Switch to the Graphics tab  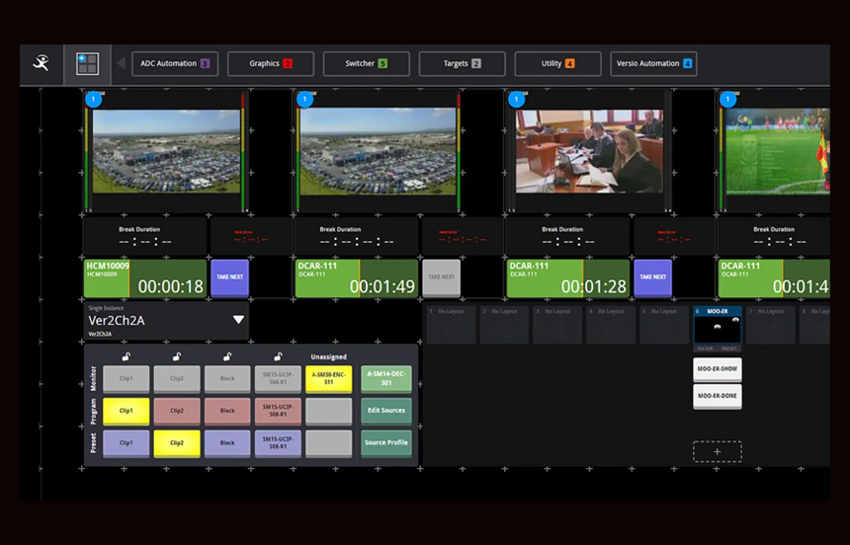click(271, 63)
